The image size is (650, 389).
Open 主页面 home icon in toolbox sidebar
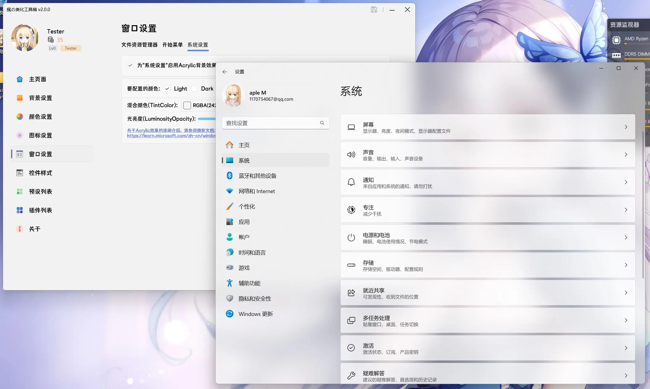click(20, 79)
